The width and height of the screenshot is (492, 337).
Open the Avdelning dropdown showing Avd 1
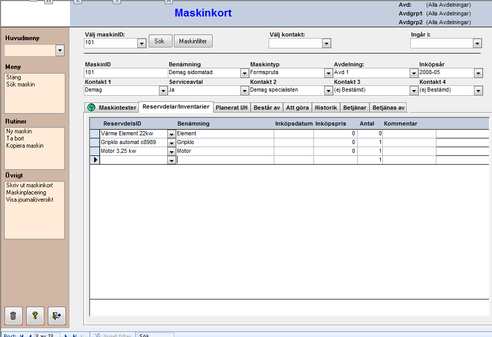point(414,73)
